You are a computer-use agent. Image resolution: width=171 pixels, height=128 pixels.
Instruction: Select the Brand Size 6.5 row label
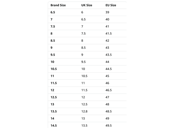pos(53,12)
